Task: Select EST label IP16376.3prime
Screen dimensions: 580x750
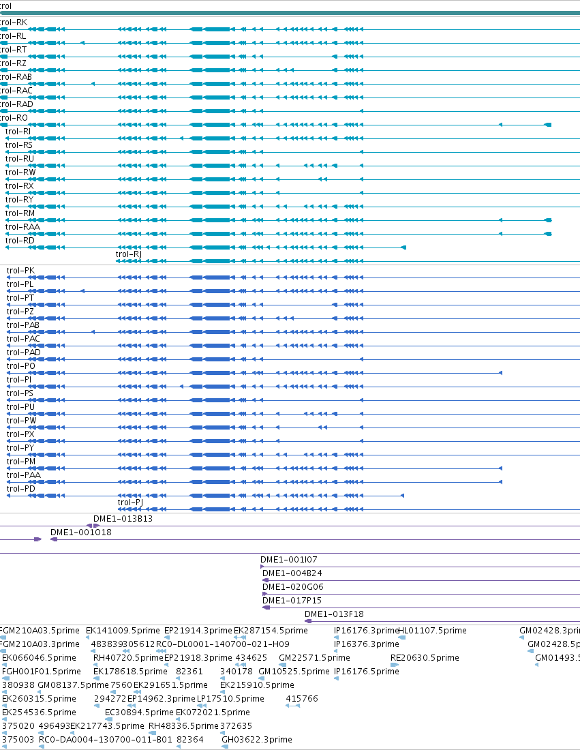Action: (366, 644)
